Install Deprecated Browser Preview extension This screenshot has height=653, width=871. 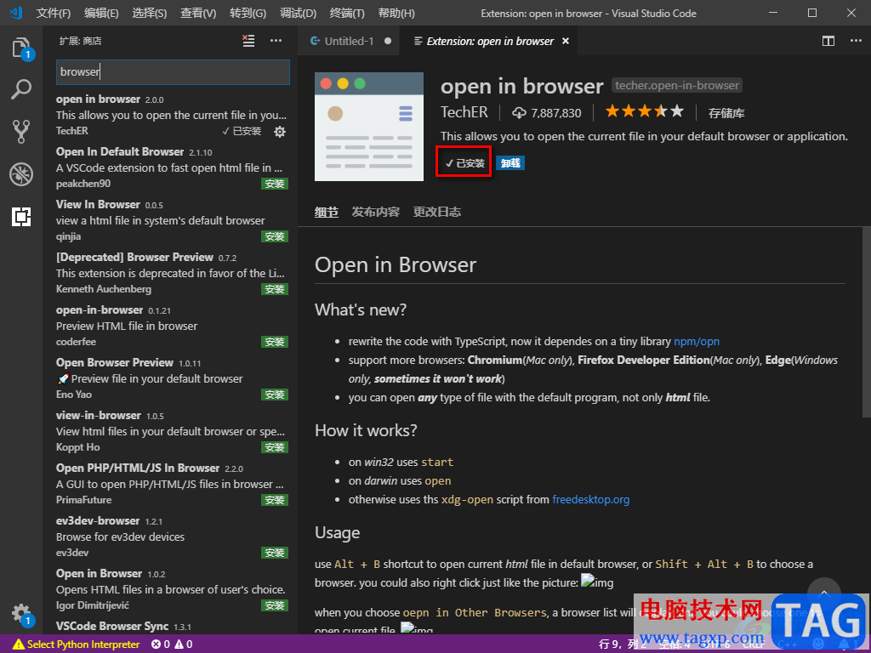click(x=275, y=289)
